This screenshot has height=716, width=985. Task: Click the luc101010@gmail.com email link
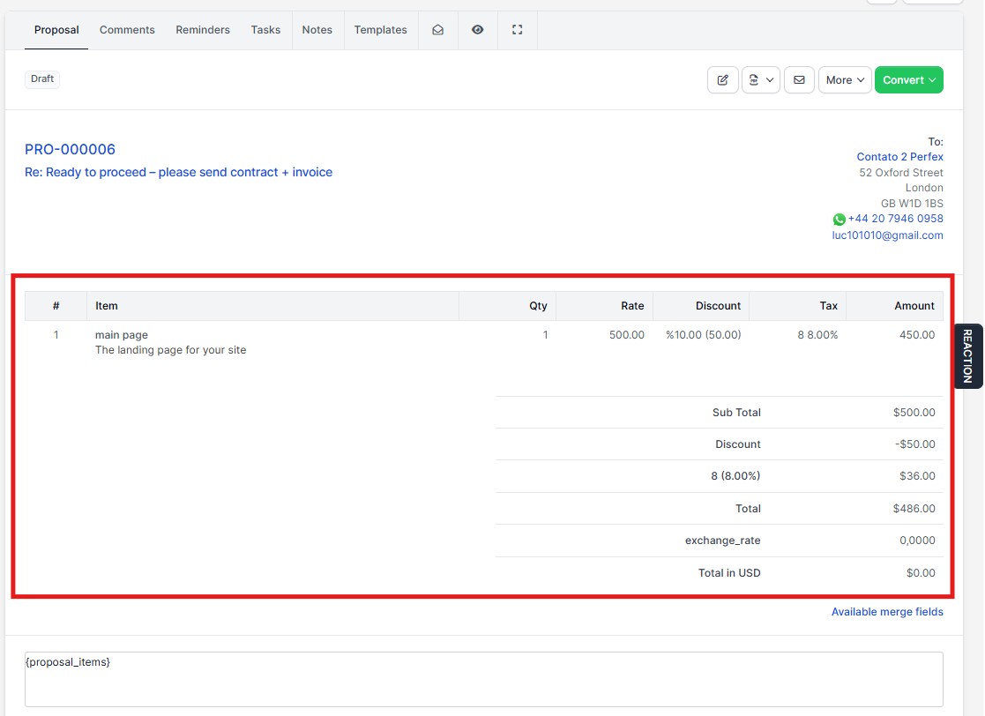pos(887,235)
